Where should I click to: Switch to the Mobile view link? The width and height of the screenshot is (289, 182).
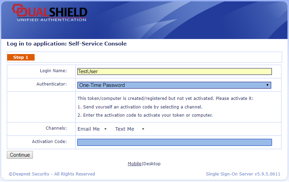click(x=134, y=164)
